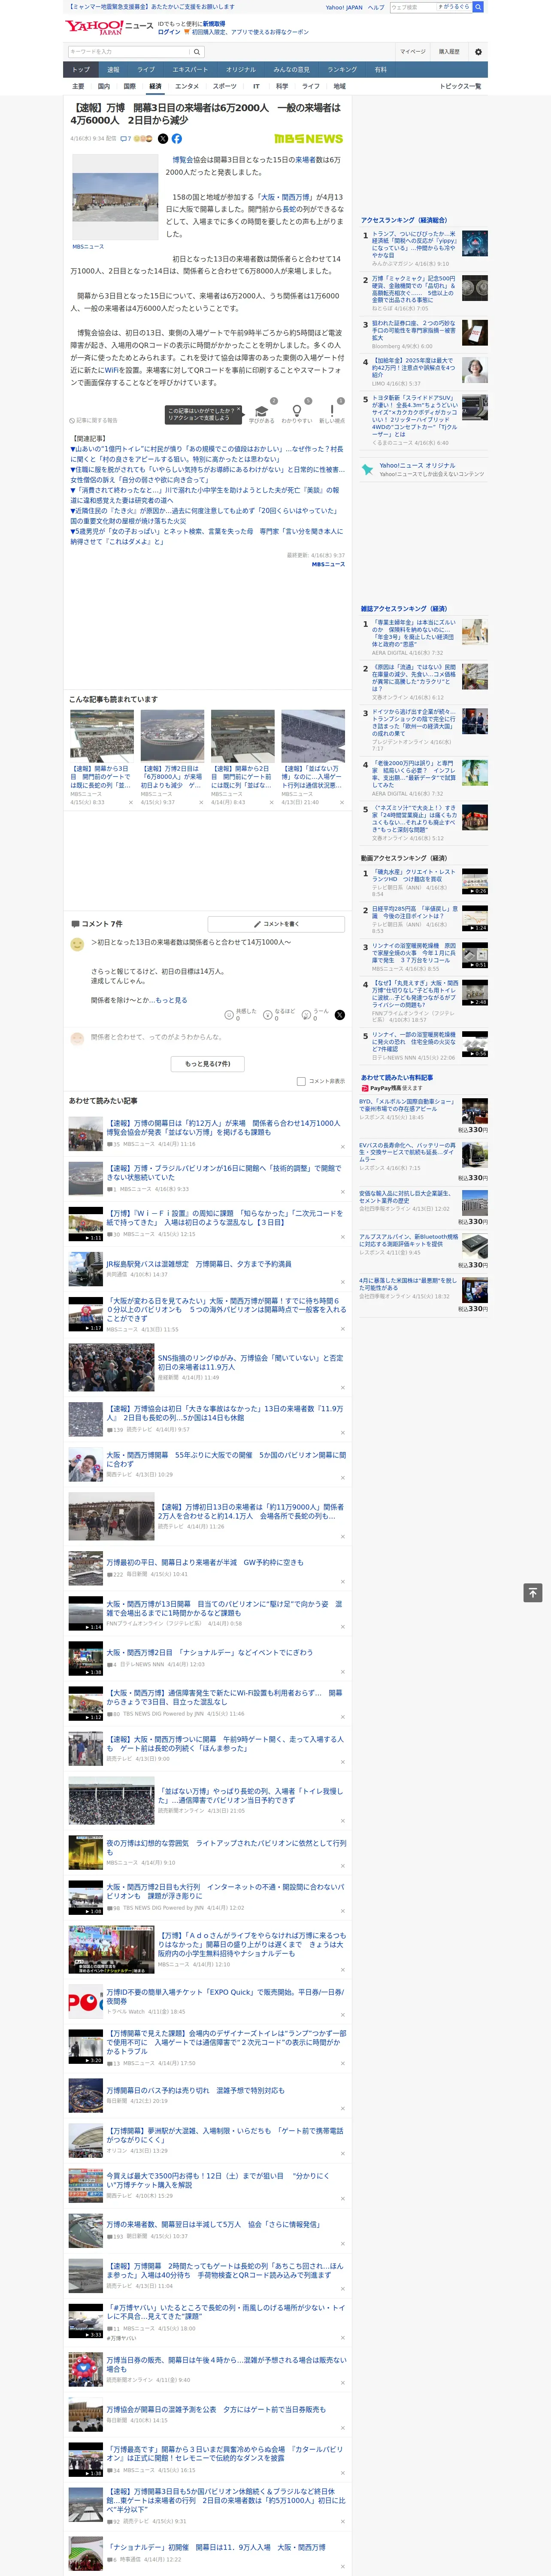Viewport: 551px width, 2576px height.
Task: Select the トップ tab
Action: (81, 70)
